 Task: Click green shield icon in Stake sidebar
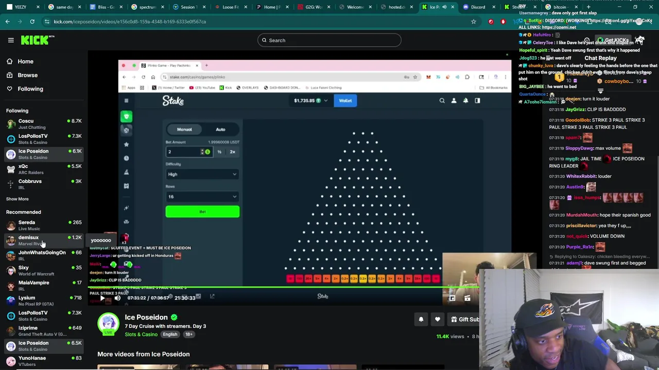tap(126, 117)
